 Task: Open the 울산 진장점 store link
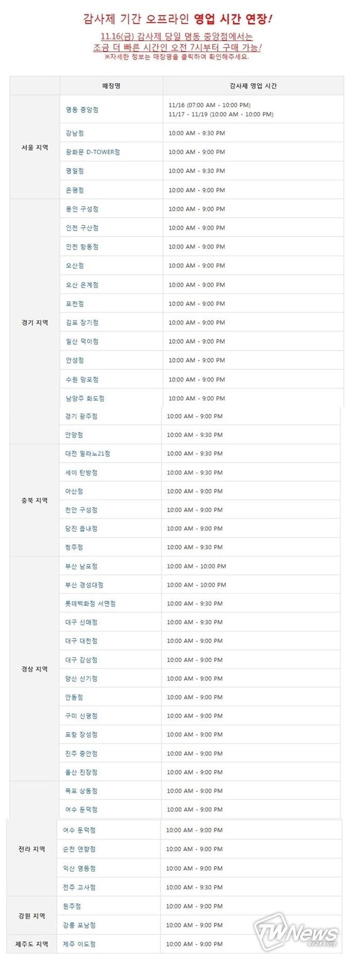(x=81, y=772)
